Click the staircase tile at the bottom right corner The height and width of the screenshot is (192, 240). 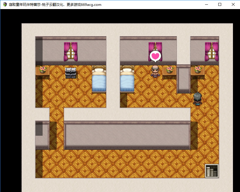pyautogui.click(x=212, y=171)
